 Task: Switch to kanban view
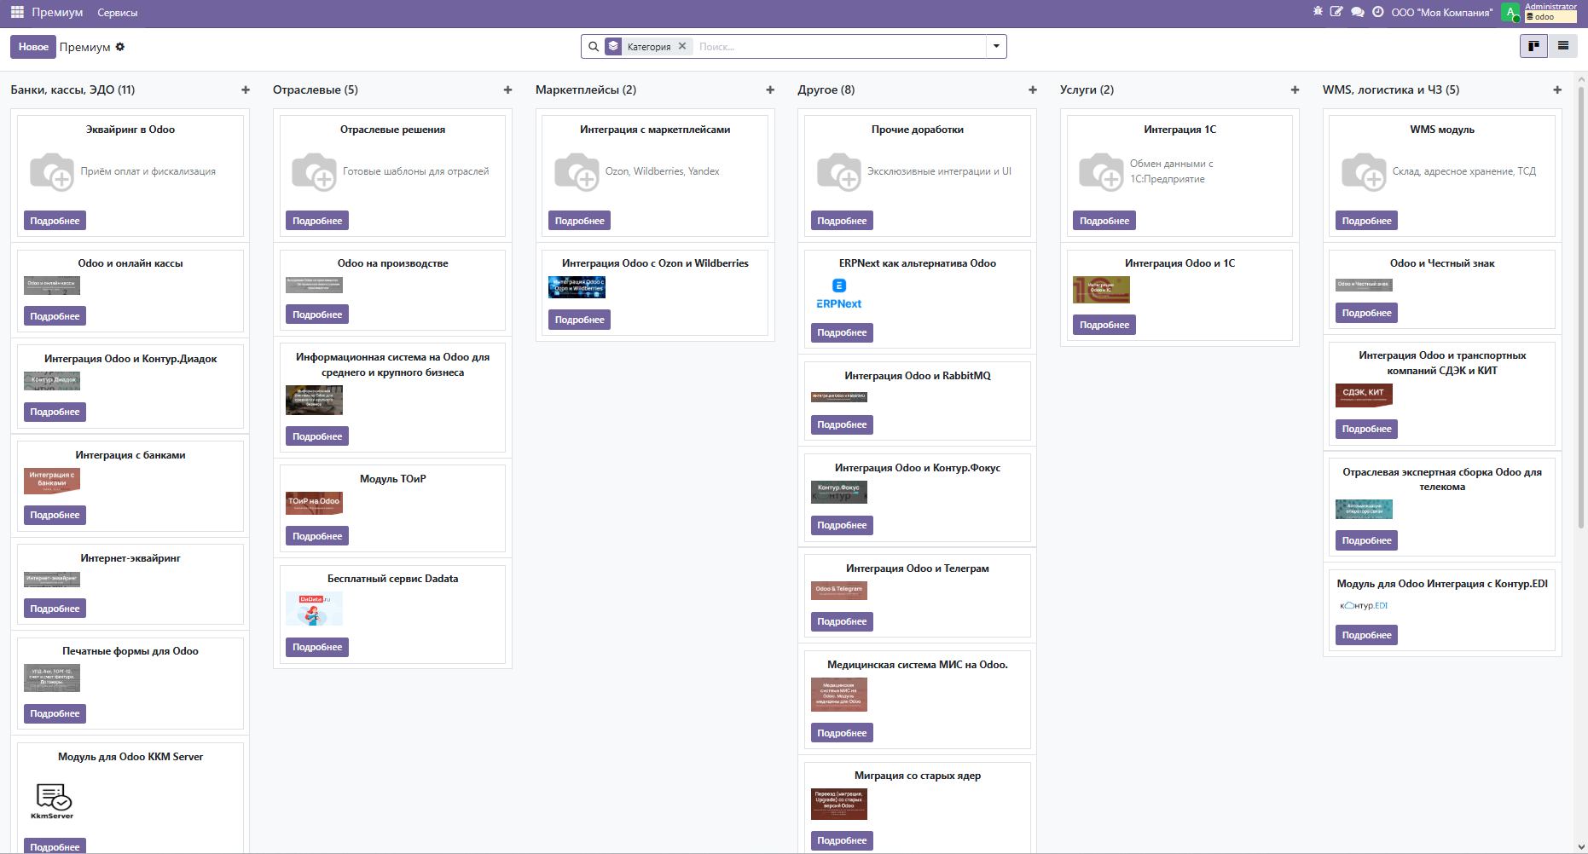(x=1533, y=46)
